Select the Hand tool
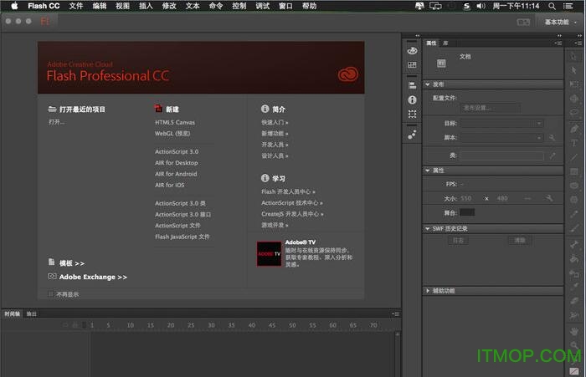Screen dimensions: 586x377 [574, 331]
